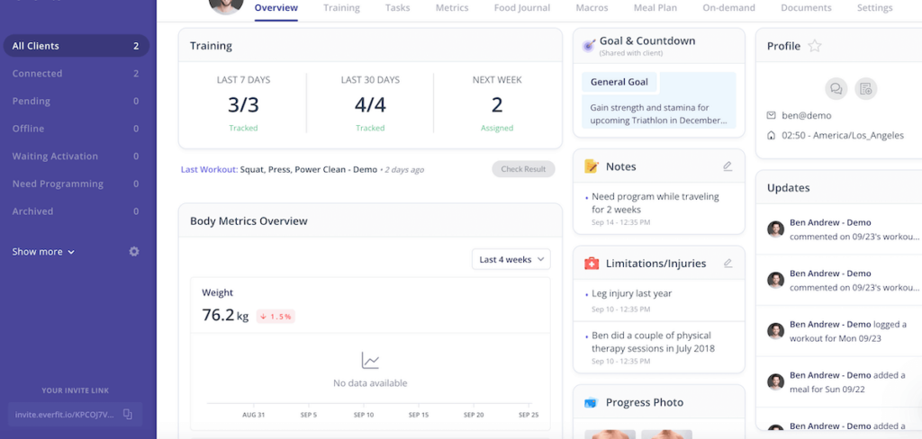Edit Limitations/Injuries with pencil icon
This screenshot has width=922, height=439.
(x=728, y=264)
